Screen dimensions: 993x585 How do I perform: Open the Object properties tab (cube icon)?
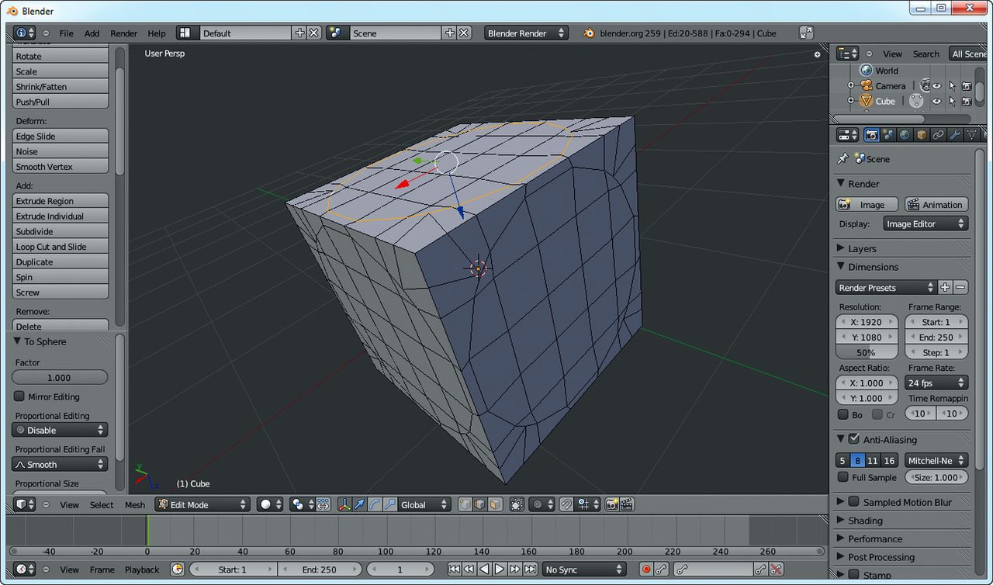[x=922, y=135]
